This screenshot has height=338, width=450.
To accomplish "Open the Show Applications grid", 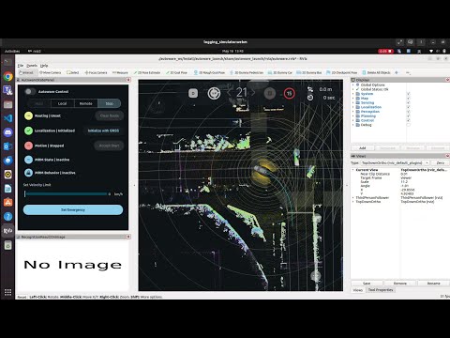I will (x=8, y=292).
